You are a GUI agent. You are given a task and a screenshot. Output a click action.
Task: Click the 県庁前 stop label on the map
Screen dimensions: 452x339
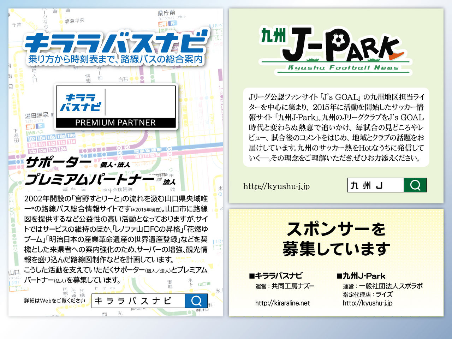click(x=166, y=13)
